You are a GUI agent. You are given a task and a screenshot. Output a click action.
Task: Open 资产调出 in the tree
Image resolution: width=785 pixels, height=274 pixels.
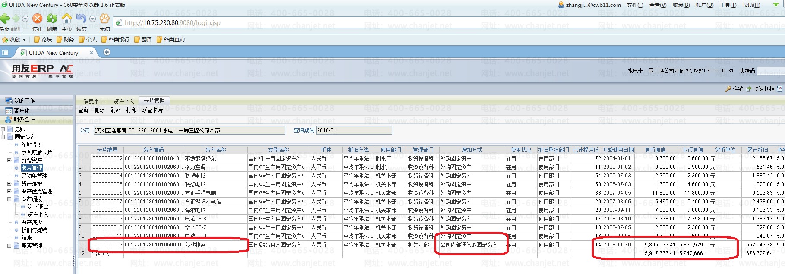(x=38, y=207)
